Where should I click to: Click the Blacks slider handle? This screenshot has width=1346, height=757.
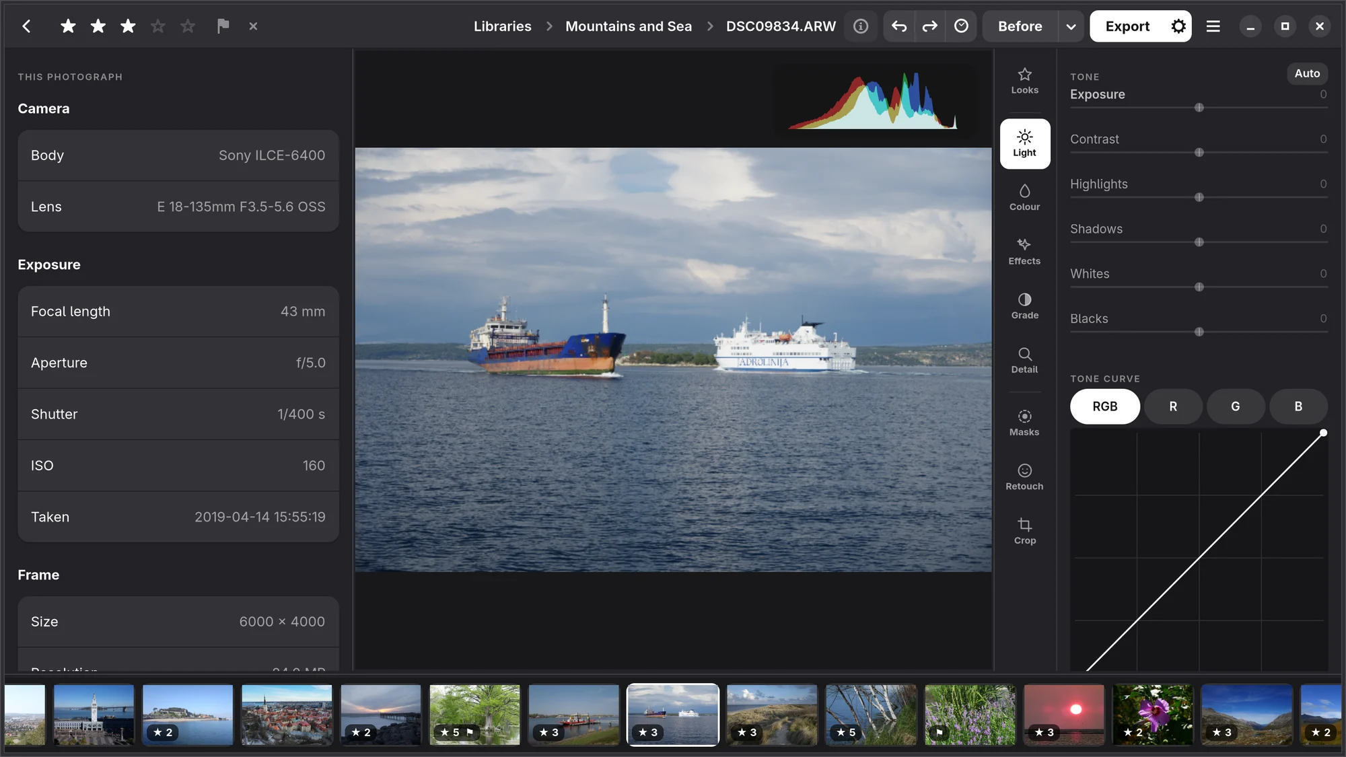coord(1199,332)
